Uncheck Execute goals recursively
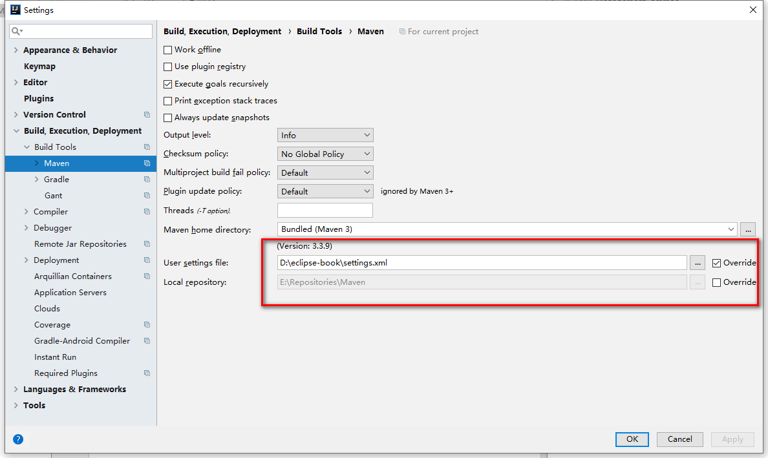768x458 pixels. (x=167, y=84)
